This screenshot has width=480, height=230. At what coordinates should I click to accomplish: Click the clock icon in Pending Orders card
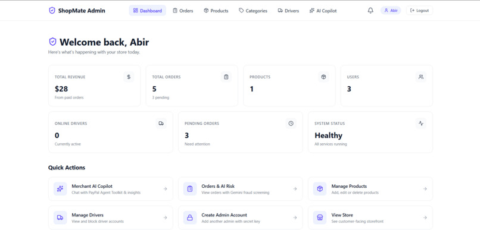291,124
